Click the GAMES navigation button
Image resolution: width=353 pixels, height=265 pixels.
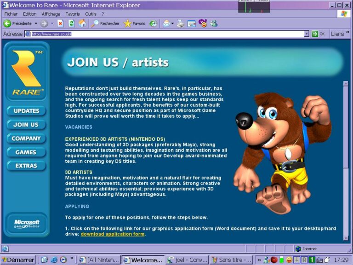click(x=26, y=152)
